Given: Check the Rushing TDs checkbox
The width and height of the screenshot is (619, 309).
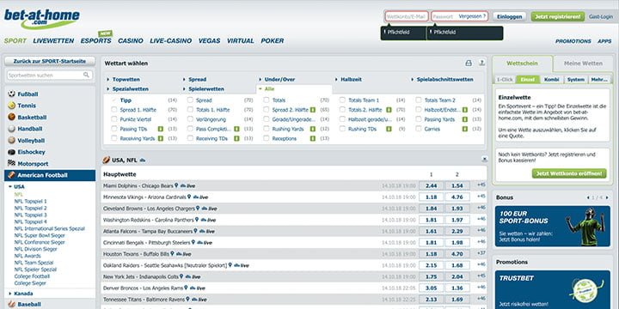Looking at the screenshot, I should (342, 129).
